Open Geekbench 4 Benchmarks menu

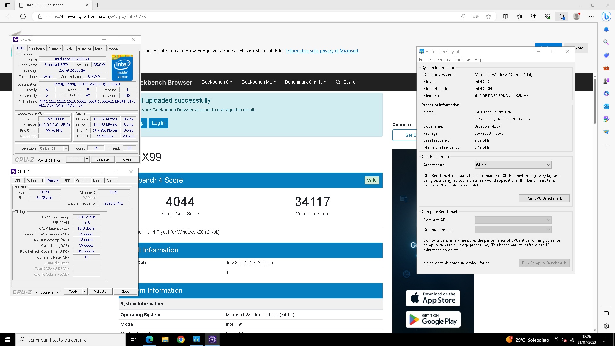[439, 60]
